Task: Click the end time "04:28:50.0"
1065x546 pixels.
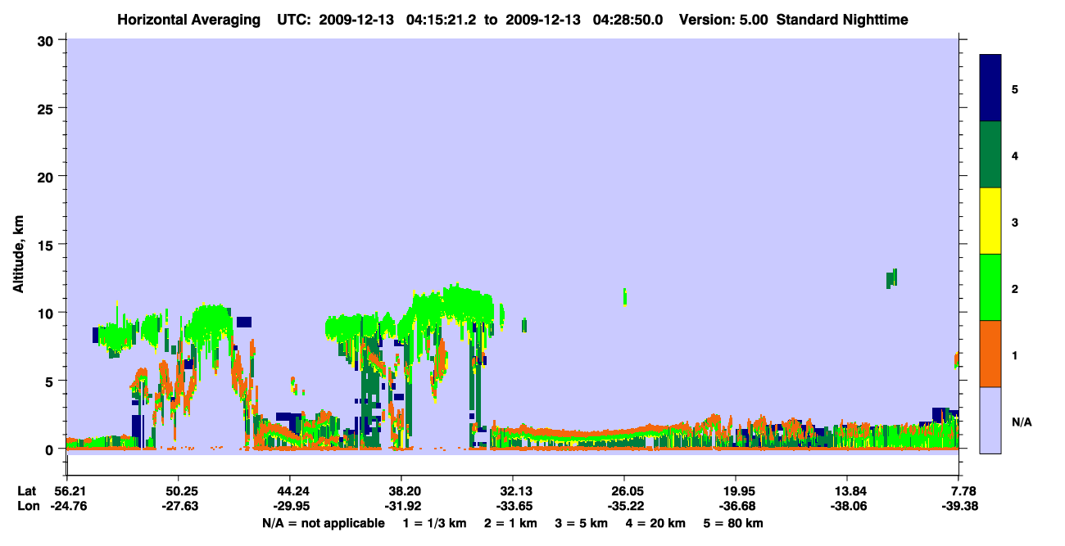Action: 629,20
